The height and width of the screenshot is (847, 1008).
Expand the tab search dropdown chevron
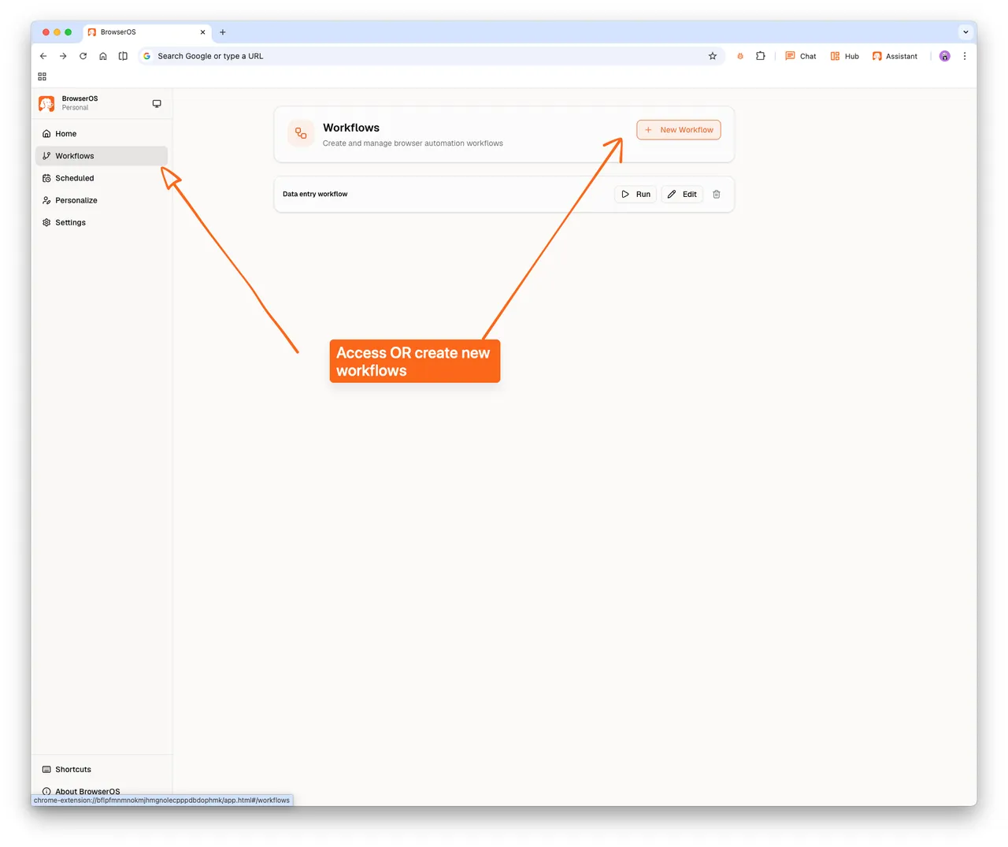pos(965,32)
